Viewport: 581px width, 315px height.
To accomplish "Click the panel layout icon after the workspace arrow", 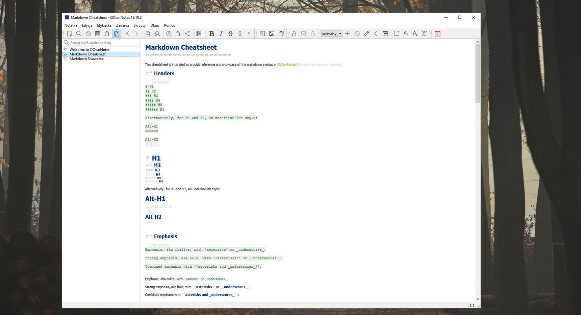I will (x=385, y=34).
